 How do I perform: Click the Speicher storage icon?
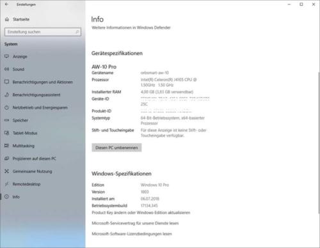coord(6,120)
